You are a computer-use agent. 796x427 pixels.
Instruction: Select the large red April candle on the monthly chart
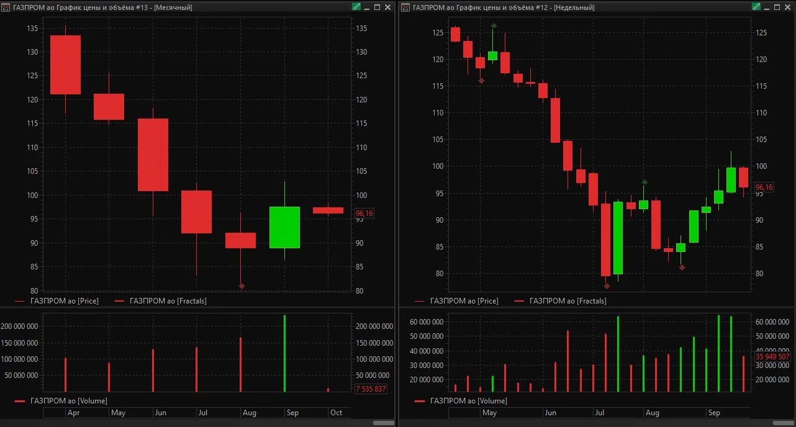click(x=65, y=65)
